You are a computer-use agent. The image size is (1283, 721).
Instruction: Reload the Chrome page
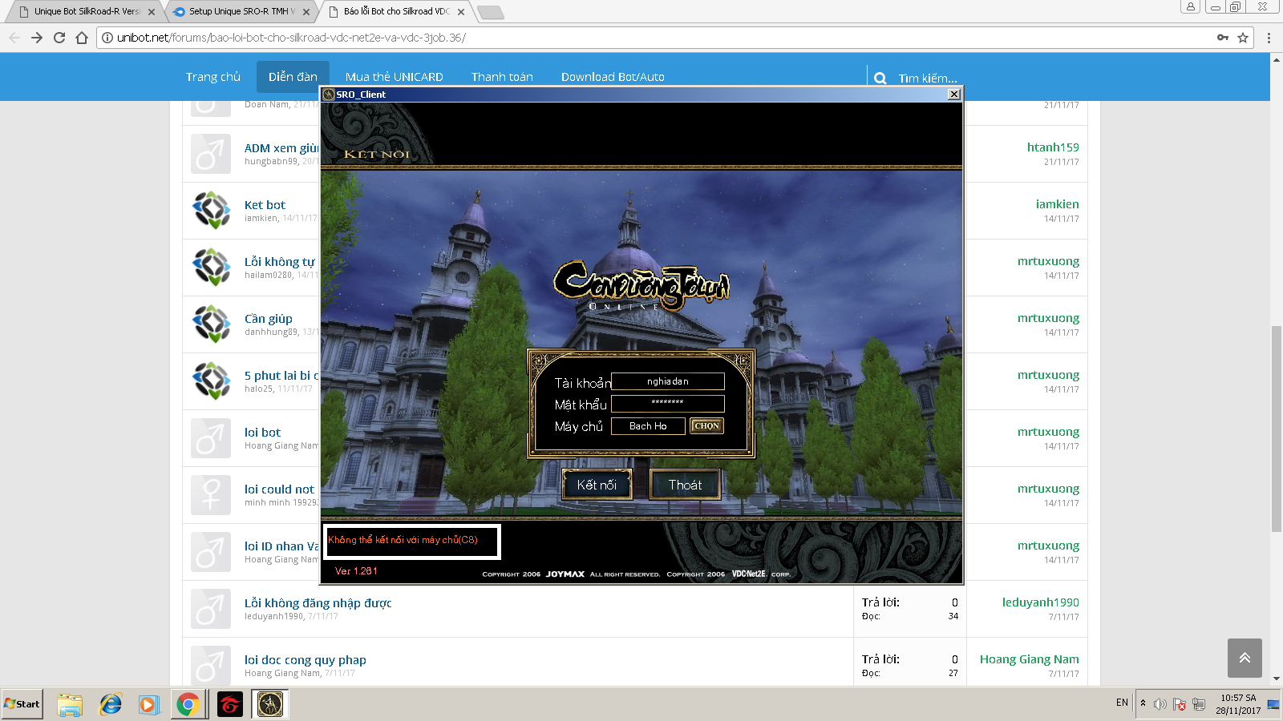pos(59,38)
